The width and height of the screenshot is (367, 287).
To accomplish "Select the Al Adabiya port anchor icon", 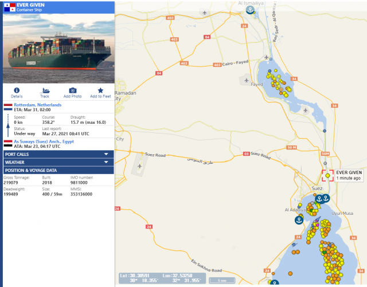I will point(299,220).
